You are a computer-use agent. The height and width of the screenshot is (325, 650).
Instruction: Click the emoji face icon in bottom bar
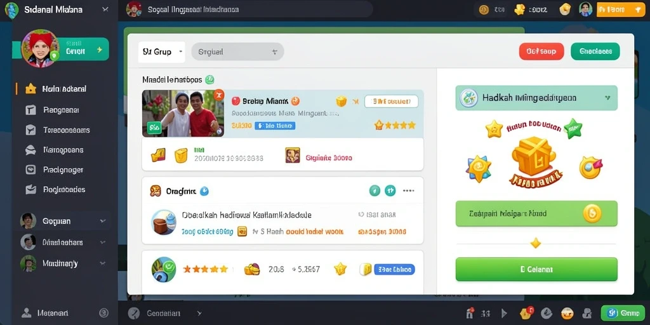(x=567, y=313)
